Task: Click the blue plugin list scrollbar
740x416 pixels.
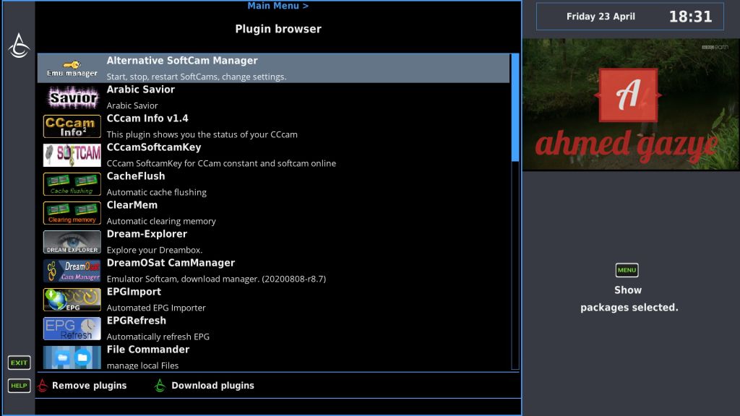Action: [x=515, y=108]
